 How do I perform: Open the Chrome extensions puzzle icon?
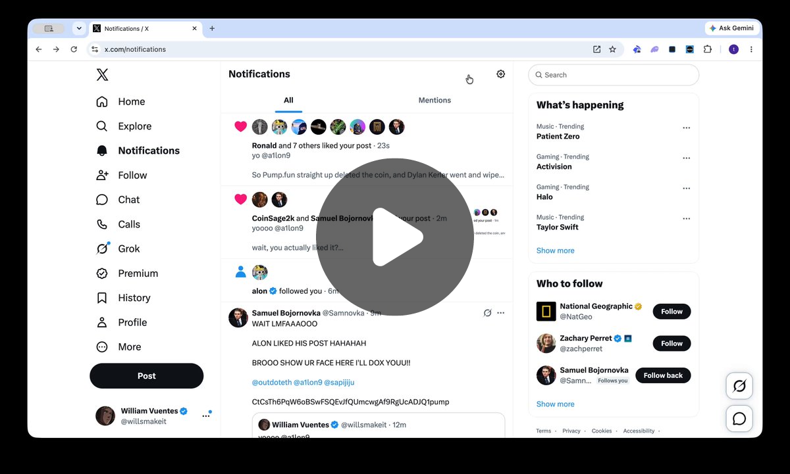coord(708,49)
